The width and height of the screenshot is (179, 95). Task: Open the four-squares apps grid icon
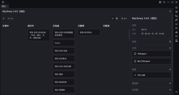[x=160, y=2]
